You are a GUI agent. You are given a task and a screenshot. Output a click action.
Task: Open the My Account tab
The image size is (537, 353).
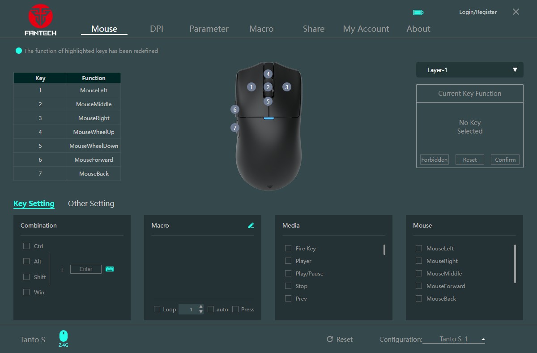[x=366, y=29]
